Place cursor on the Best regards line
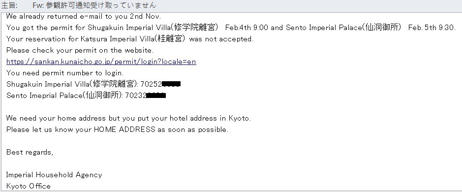Screen dimensions: 462x192 click(30, 153)
